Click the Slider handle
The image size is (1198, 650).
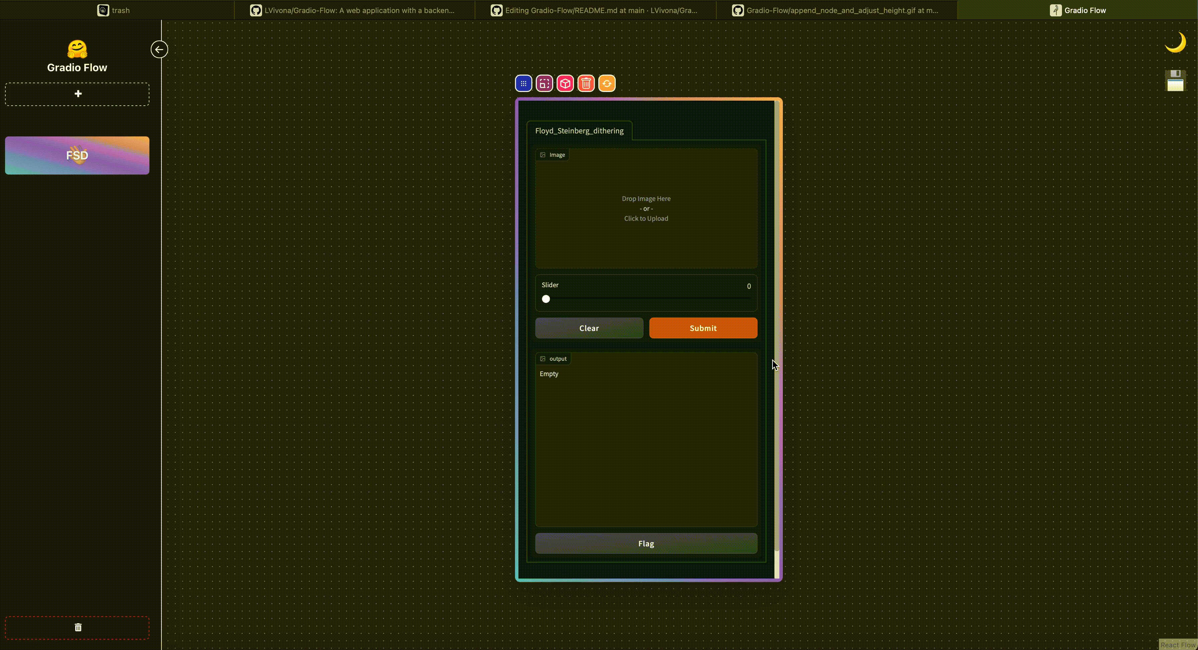[546, 299]
